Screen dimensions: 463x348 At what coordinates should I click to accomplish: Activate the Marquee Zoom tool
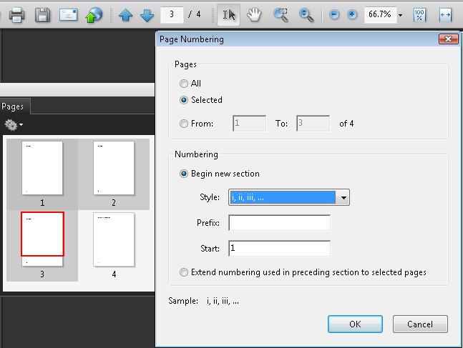[x=281, y=14]
